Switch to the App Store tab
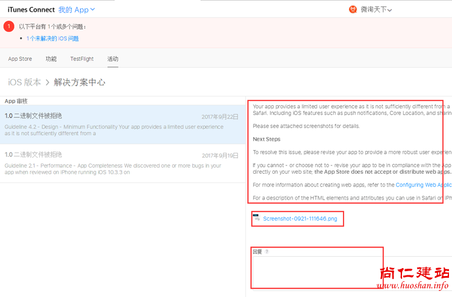452x297 pixels. (20, 59)
